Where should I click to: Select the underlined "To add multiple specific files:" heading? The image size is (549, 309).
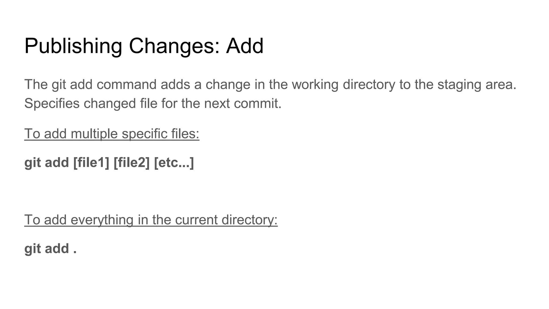point(112,134)
